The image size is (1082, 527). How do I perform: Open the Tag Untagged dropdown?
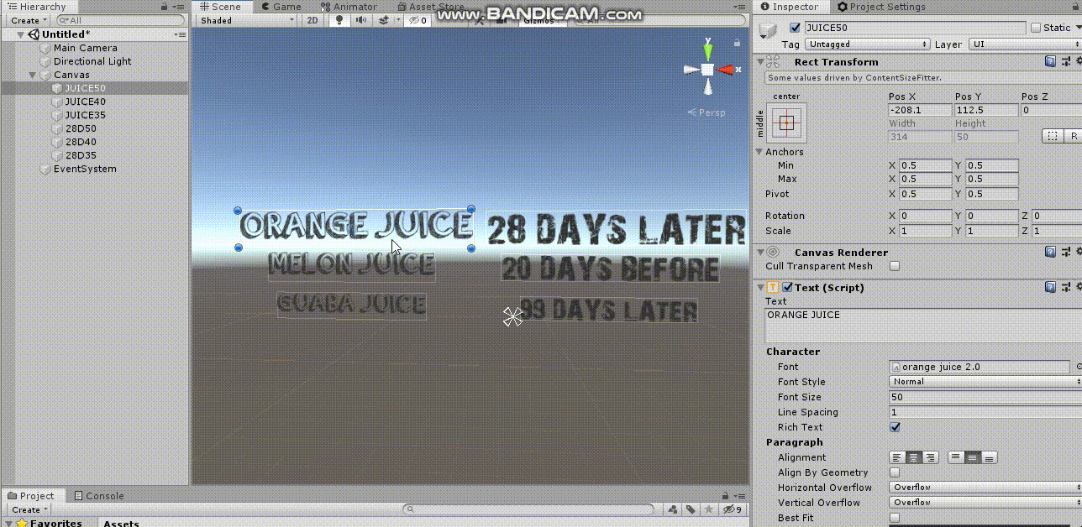(x=867, y=44)
